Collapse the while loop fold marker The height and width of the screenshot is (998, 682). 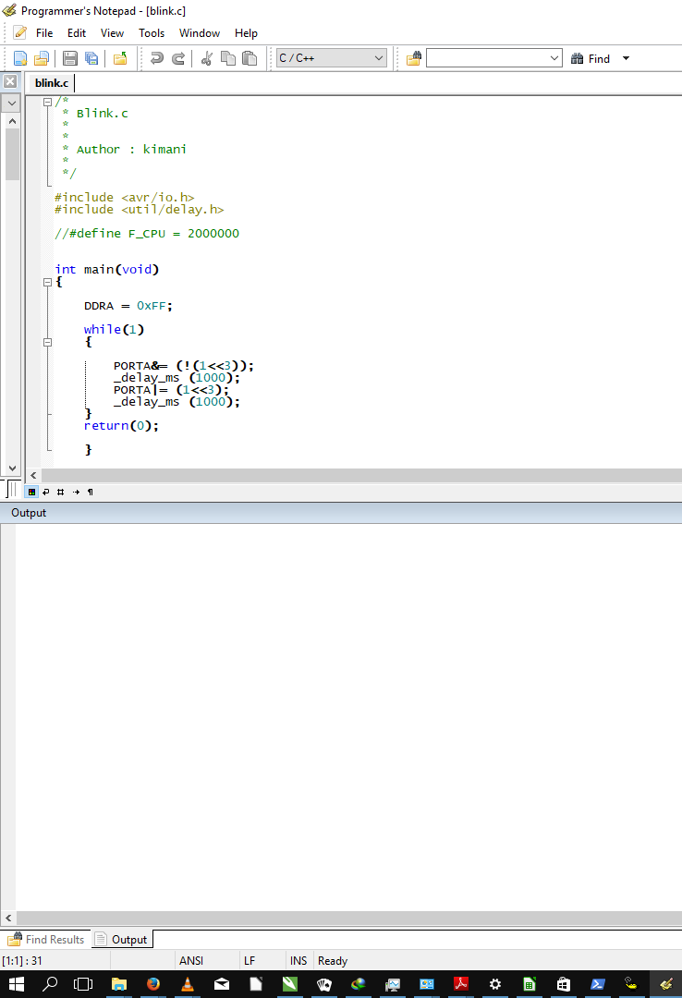click(47, 343)
